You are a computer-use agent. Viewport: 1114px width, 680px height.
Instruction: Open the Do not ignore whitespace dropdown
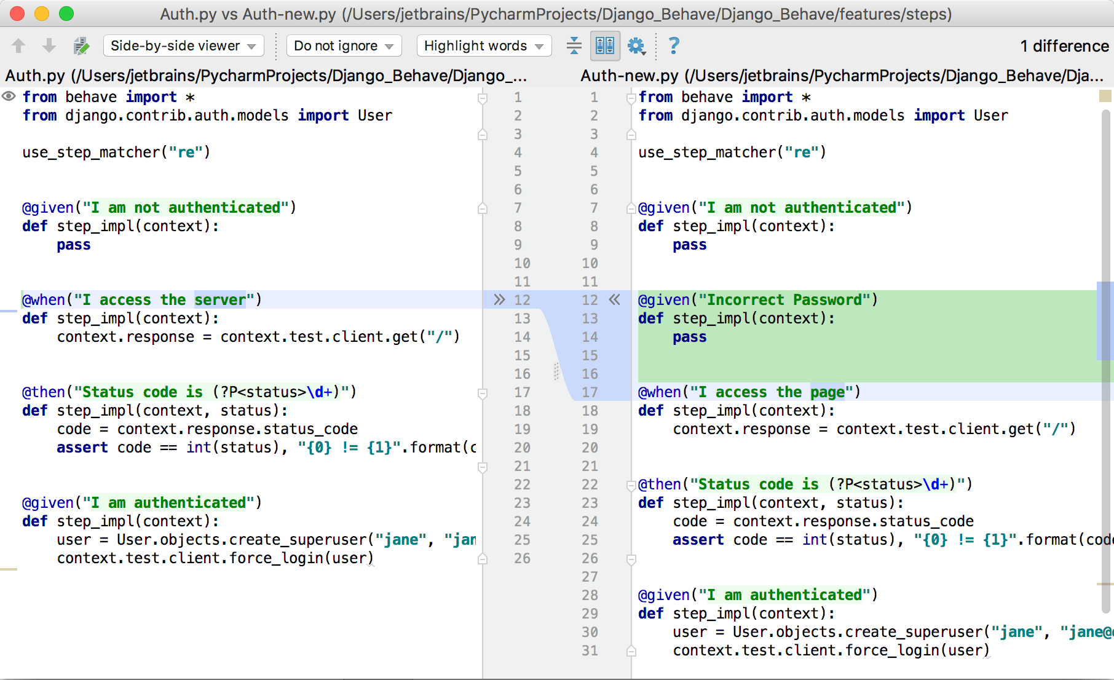pos(343,45)
